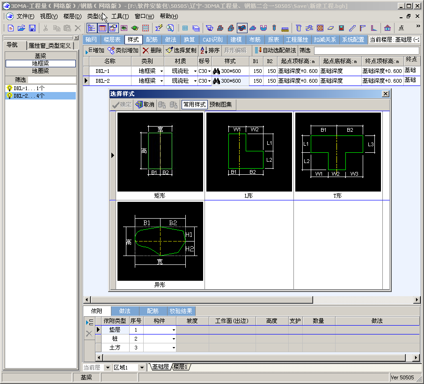This screenshot has width=424, height=384.
Task: Select the 矩形 style thumbnail
Action: [160, 152]
